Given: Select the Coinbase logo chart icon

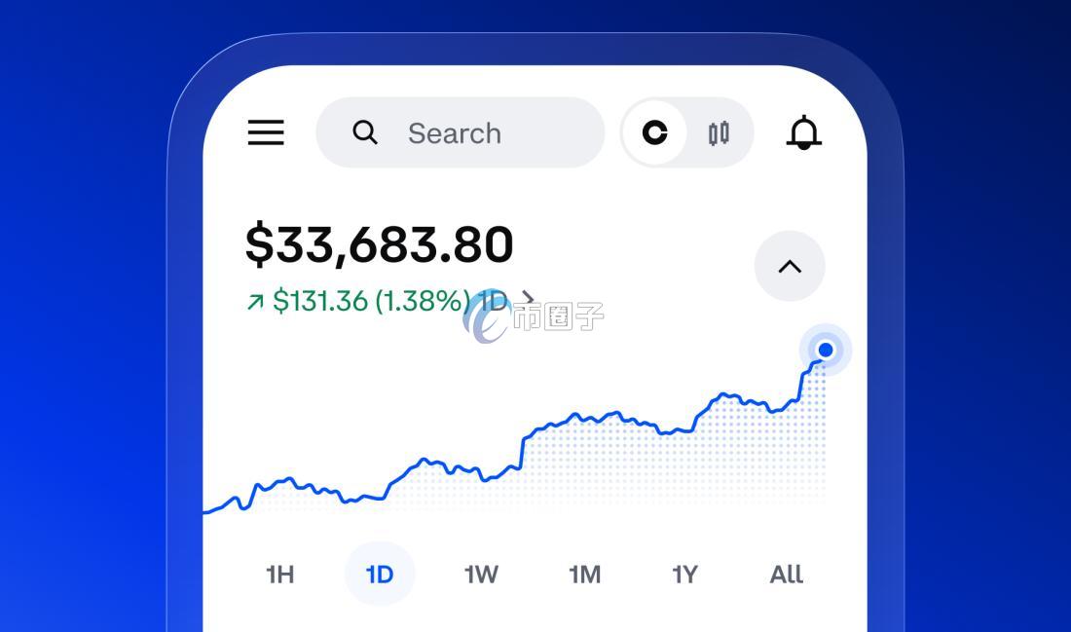Looking at the screenshot, I should [x=656, y=132].
